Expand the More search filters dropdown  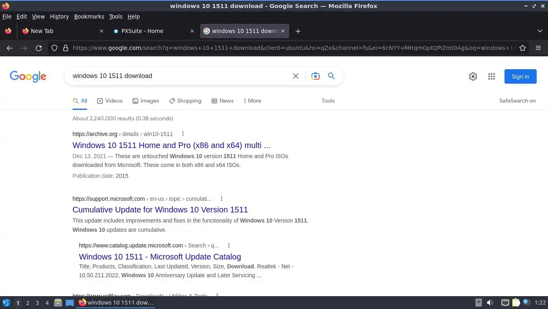pyautogui.click(x=252, y=101)
